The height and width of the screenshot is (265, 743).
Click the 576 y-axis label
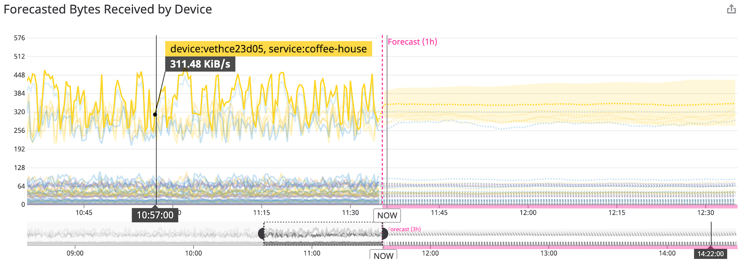tap(19, 38)
